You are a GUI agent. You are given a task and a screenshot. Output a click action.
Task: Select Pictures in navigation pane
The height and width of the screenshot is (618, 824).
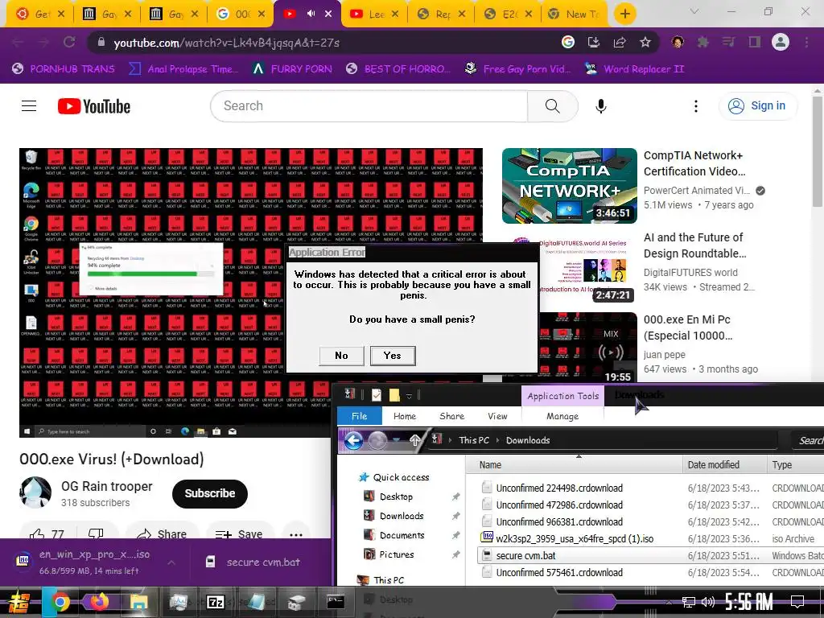click(397, 554)
